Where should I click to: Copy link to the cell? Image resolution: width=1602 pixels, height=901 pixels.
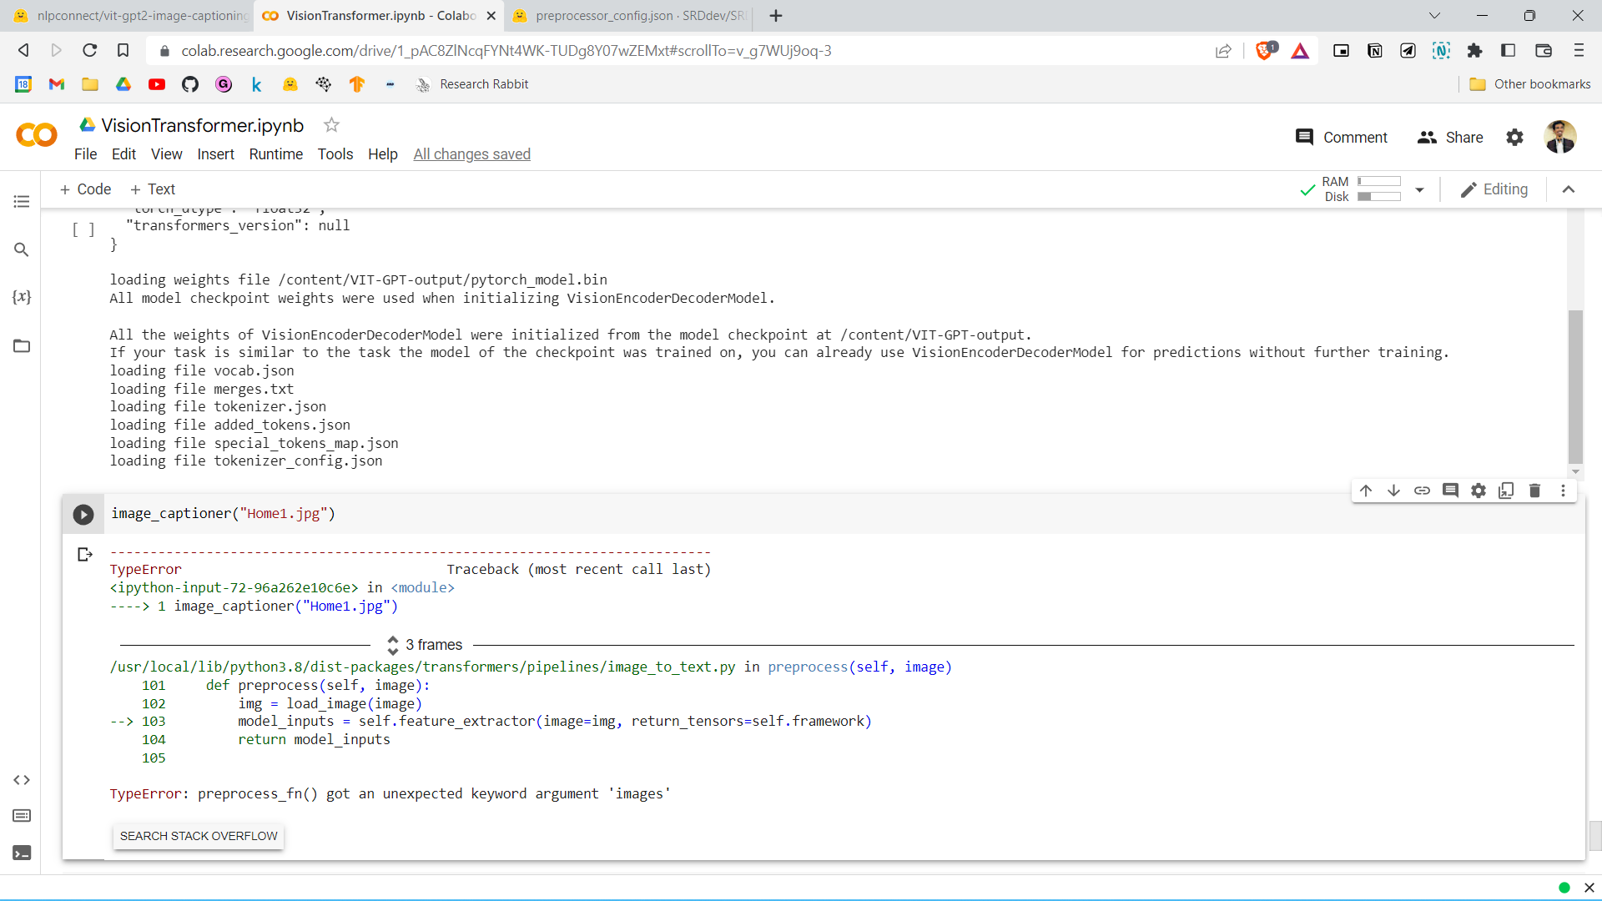1422,491
